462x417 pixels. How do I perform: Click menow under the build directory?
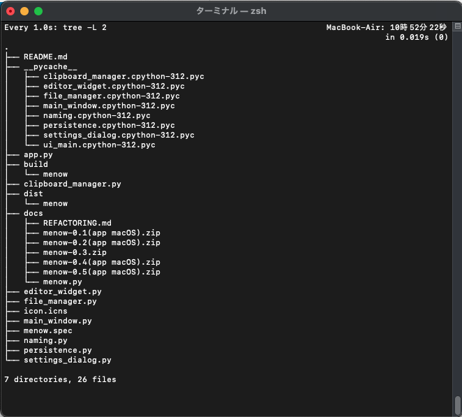pos(55,174)
